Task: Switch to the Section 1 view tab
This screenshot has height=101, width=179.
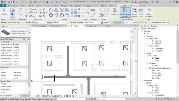Action: (92, 26)
